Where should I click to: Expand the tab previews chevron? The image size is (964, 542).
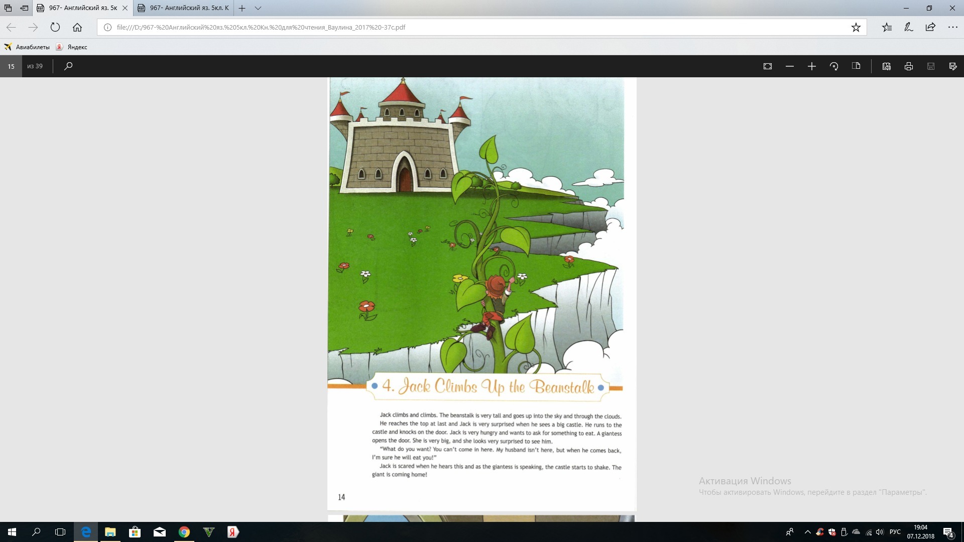pyautogui.click(x=258, y=8)
